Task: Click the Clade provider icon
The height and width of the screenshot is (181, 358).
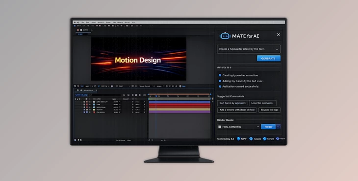Action: tap(251, 138)
